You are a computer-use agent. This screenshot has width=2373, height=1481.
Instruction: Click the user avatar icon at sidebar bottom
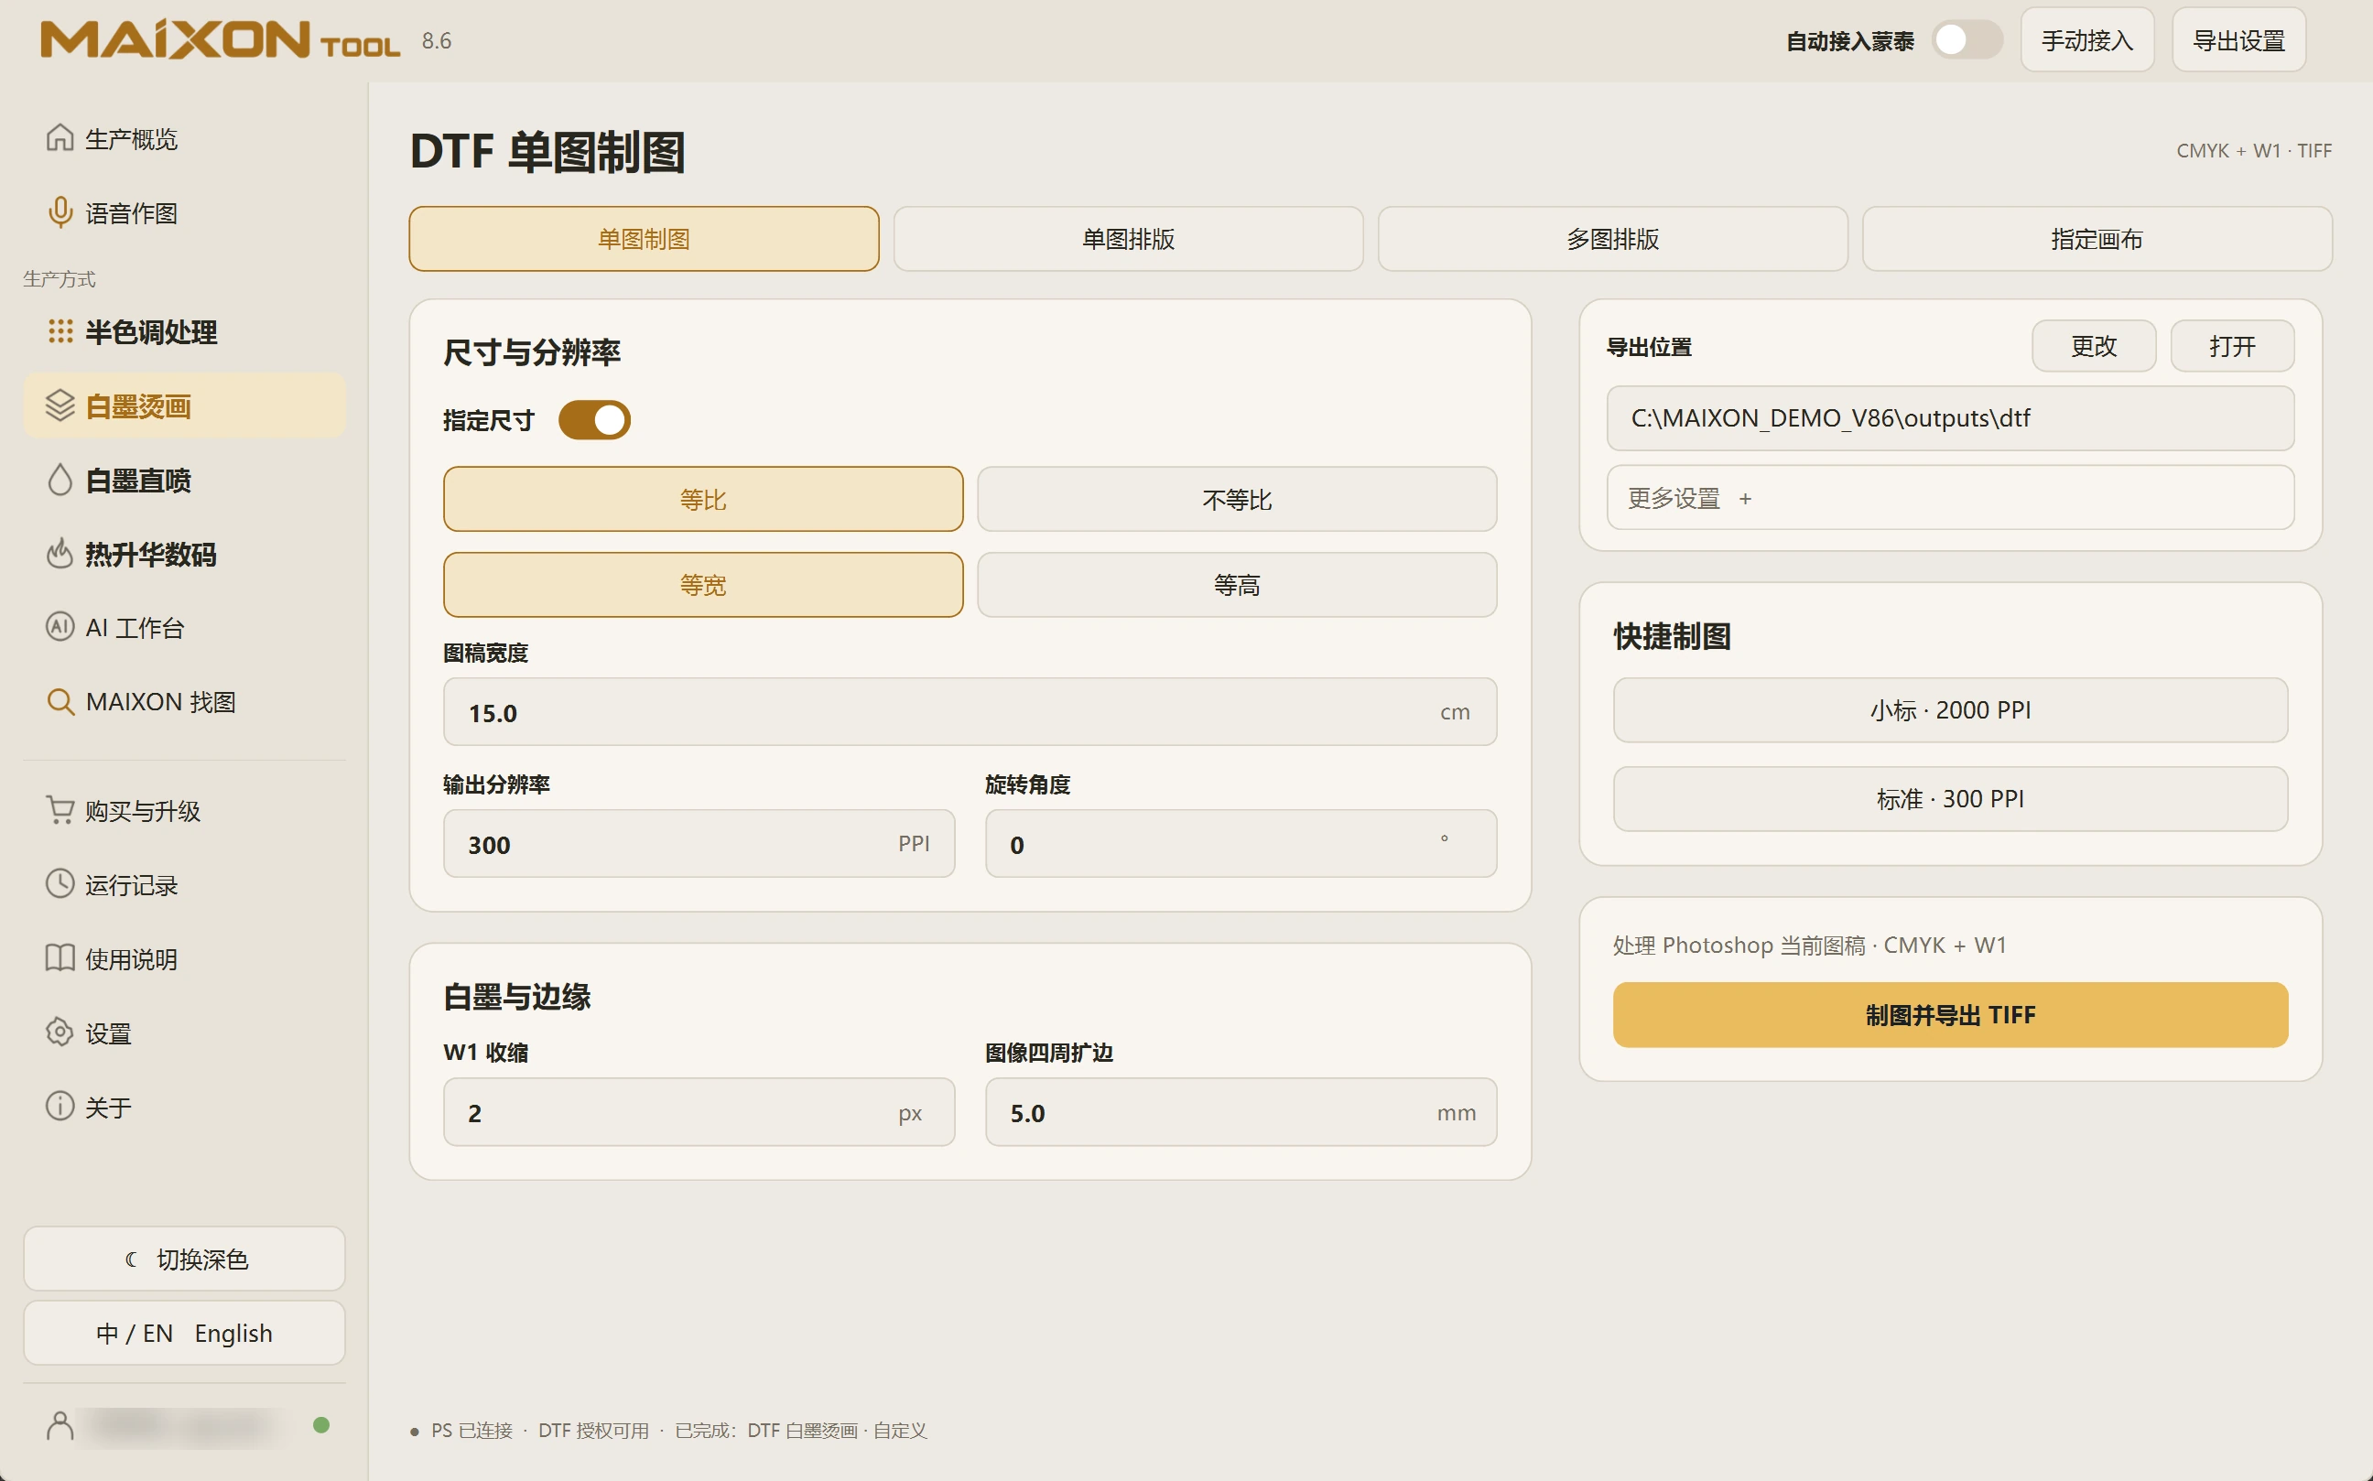(x=60, y=1425)
